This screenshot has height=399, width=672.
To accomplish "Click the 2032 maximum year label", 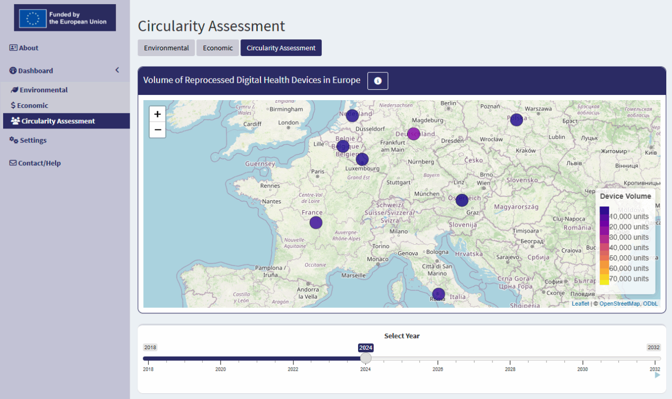I will point(654,347).
